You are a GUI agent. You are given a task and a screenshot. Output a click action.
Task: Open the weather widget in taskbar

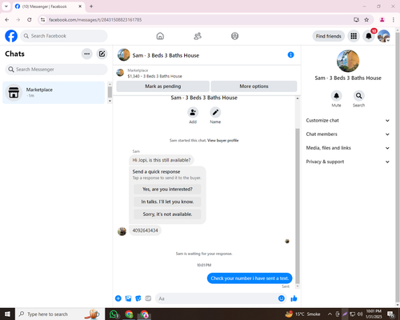coord(302,314)
